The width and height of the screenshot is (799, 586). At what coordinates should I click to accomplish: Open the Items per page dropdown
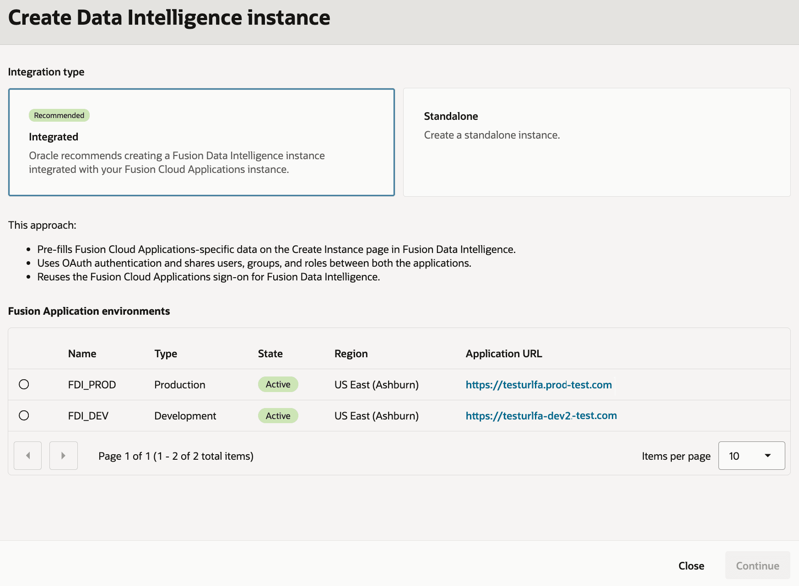point(751,456)
